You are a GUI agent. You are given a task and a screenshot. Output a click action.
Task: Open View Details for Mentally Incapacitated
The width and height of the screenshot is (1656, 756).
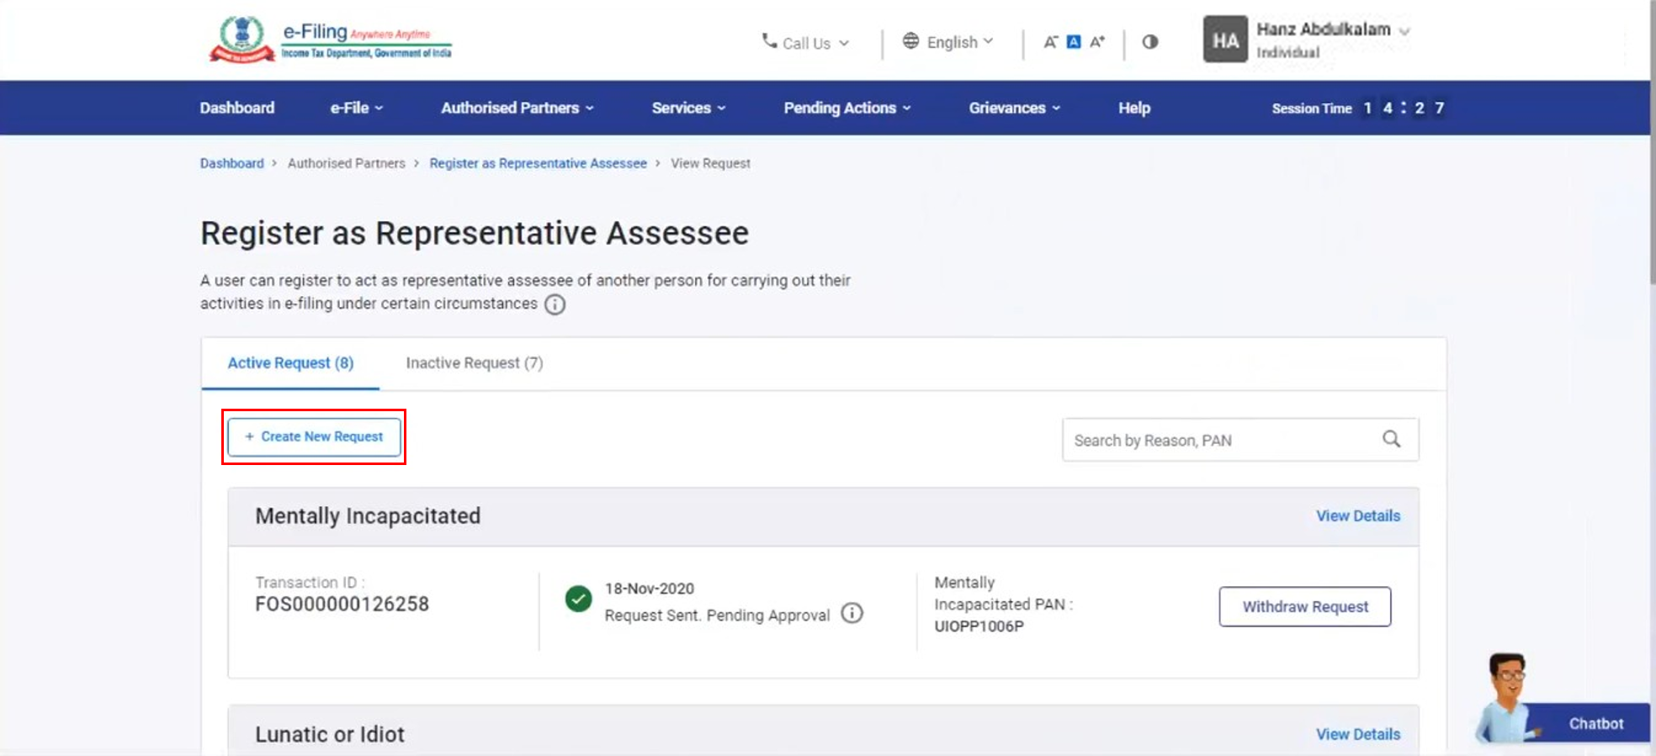(x=1357, y=516)
